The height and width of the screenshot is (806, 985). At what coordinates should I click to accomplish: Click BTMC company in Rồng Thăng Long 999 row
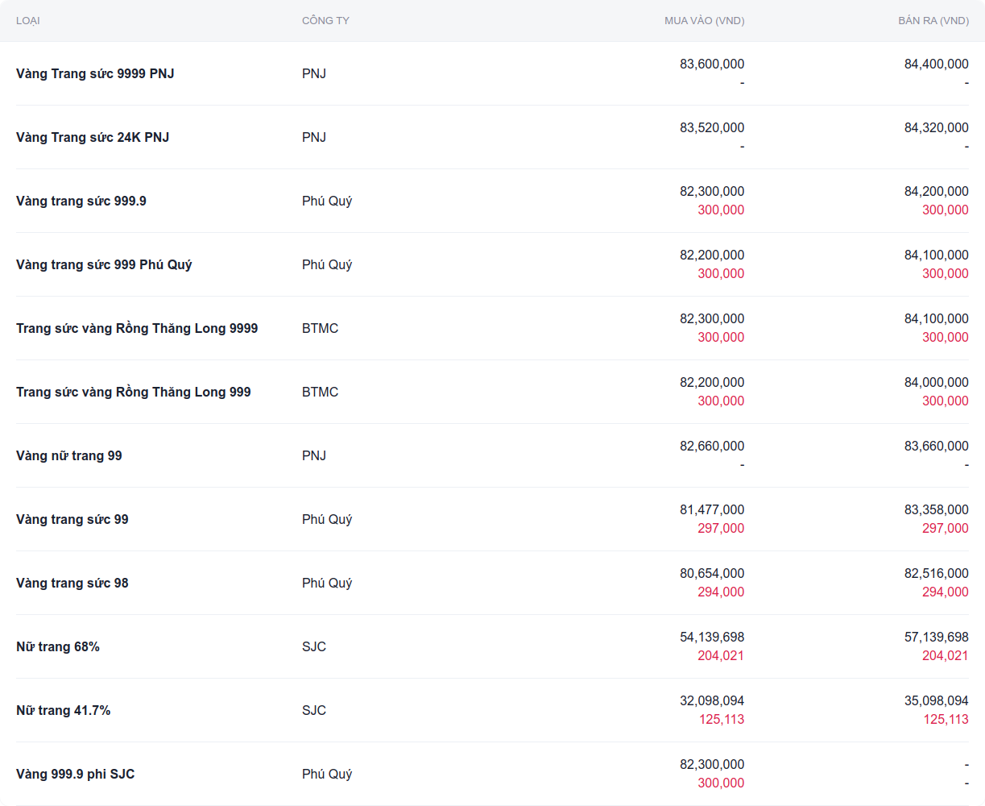pos(321,392)
